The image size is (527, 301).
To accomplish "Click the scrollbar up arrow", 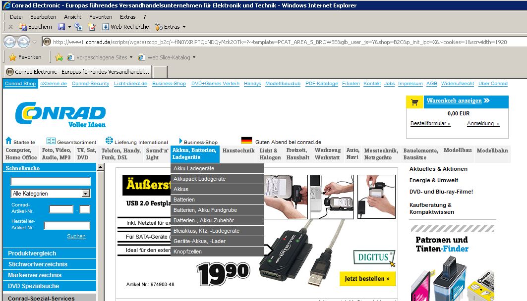I will pos(101,167).
